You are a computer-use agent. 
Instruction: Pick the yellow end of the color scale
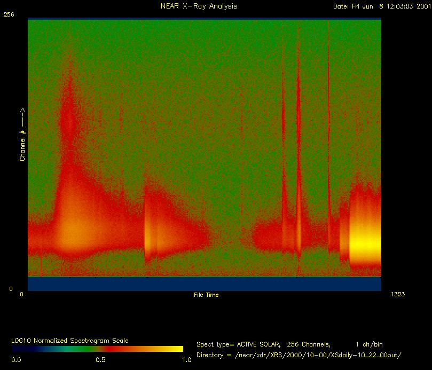176,349
